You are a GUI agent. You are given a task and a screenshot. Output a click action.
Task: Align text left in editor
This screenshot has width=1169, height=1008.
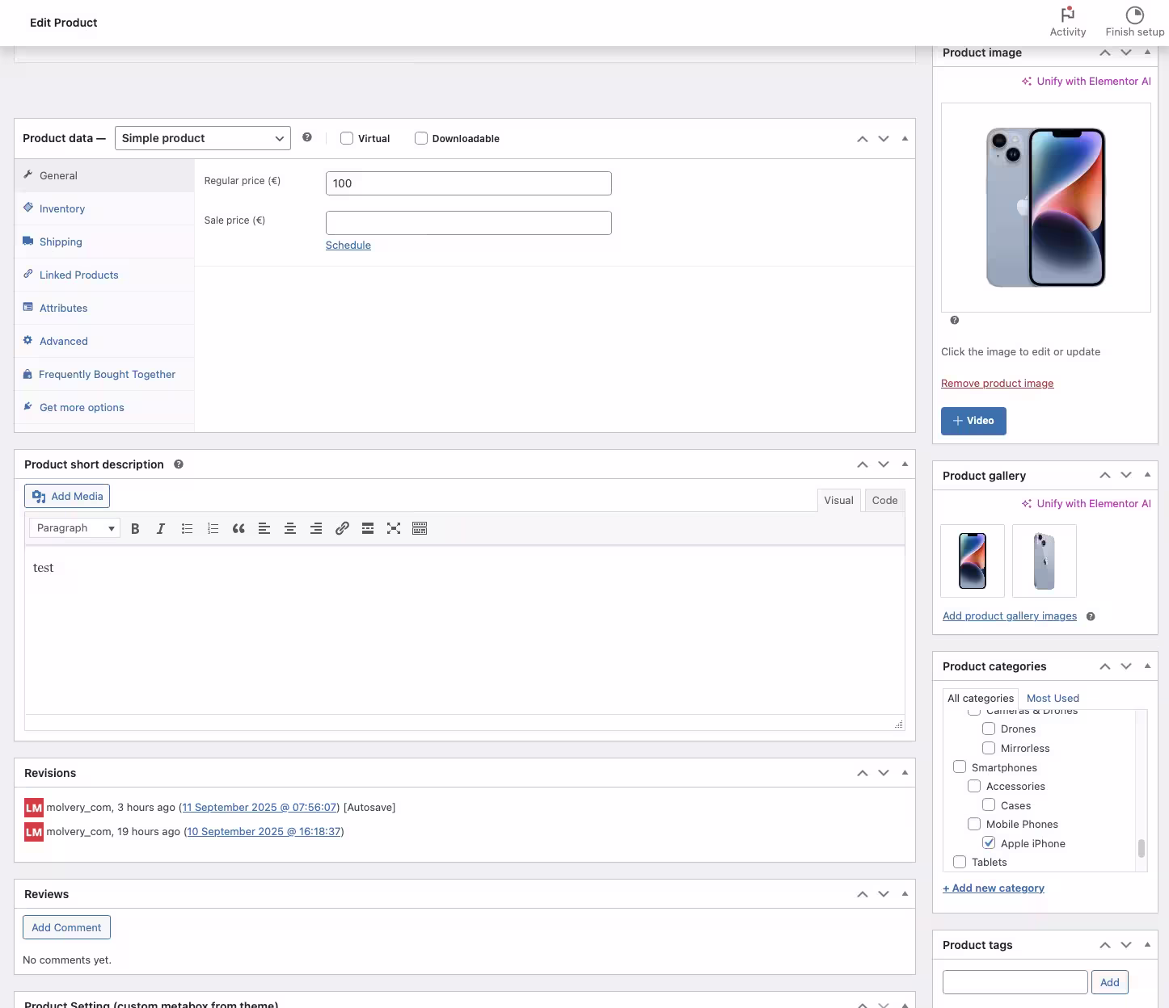264,528
